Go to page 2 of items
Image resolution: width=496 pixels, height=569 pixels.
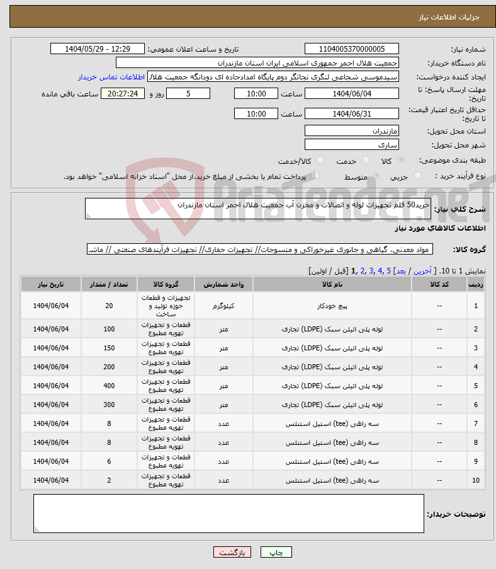362,271
